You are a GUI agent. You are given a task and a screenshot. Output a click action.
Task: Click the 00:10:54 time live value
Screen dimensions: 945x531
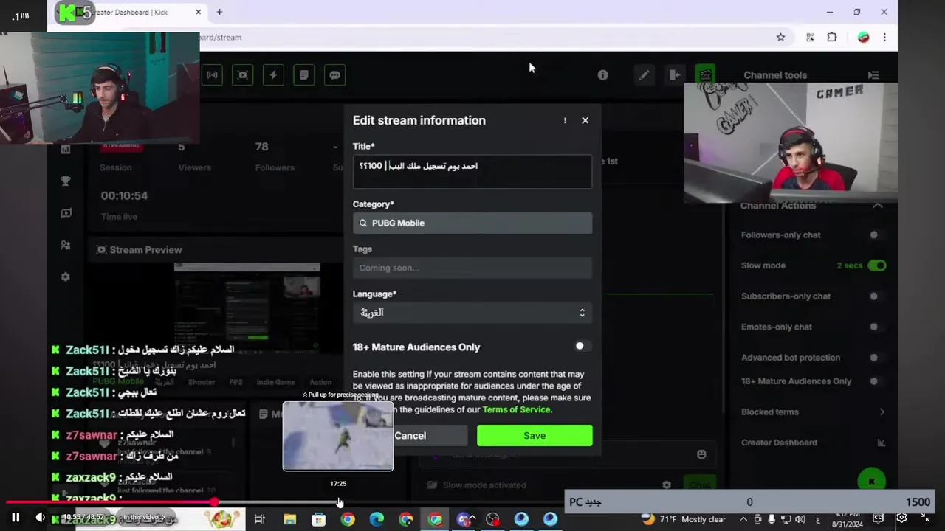coord(124,195)
